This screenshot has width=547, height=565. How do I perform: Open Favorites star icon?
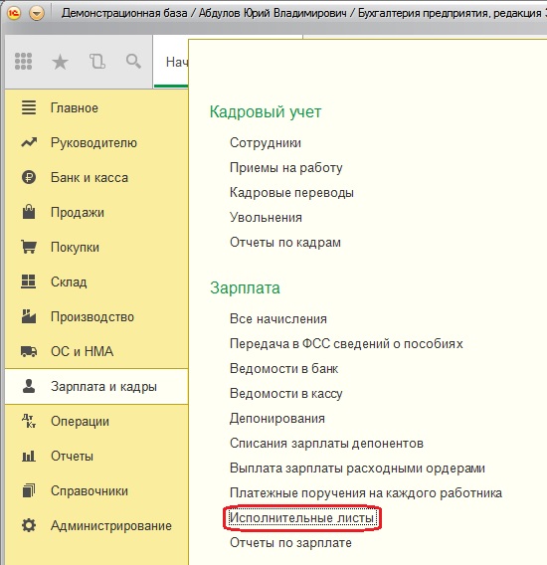(60, 62)
